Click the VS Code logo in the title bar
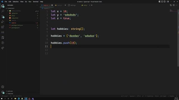This screenshot has width=179, height=100. [2, 2]
